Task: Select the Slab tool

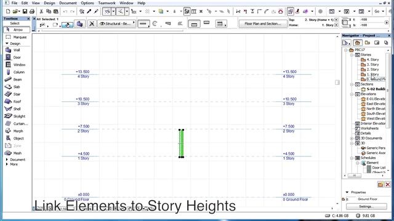Action: 17,87
